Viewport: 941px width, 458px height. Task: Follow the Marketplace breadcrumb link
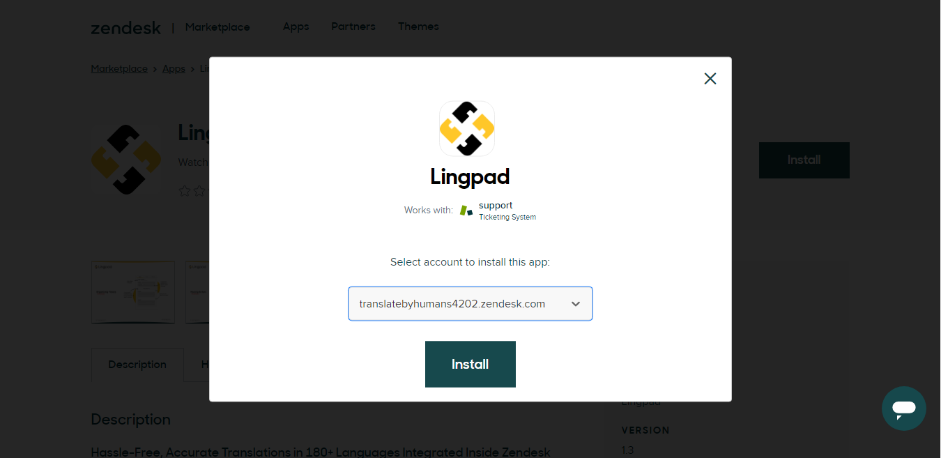119,69
